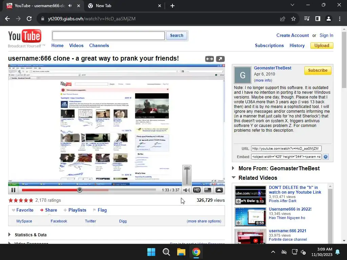Screen dimensions: 347x260
Task: Open the Home menu link
Action: tap(58, 46)
